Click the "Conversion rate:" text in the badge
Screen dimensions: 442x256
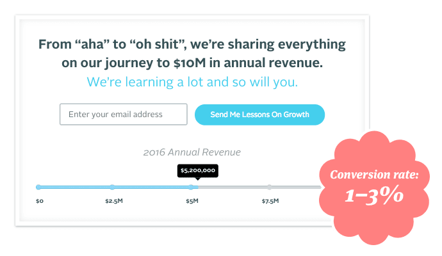coord(374,175)
